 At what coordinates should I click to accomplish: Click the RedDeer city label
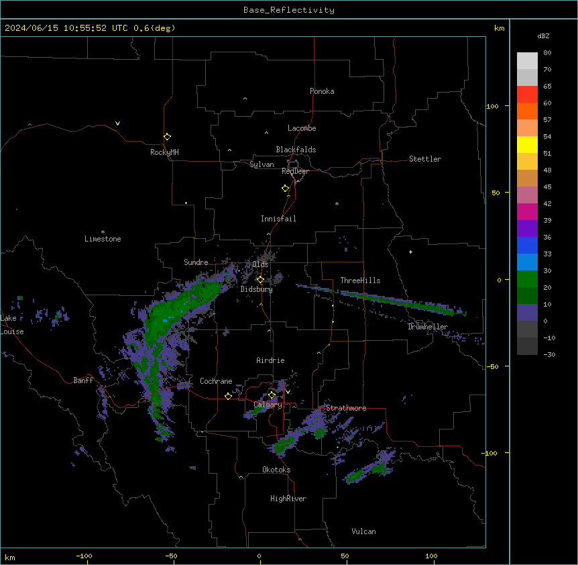click(296, 171)
